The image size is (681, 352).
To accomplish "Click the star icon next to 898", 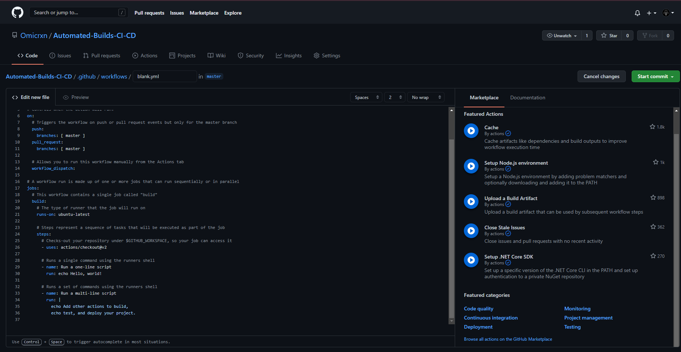I will pos(653,198).
